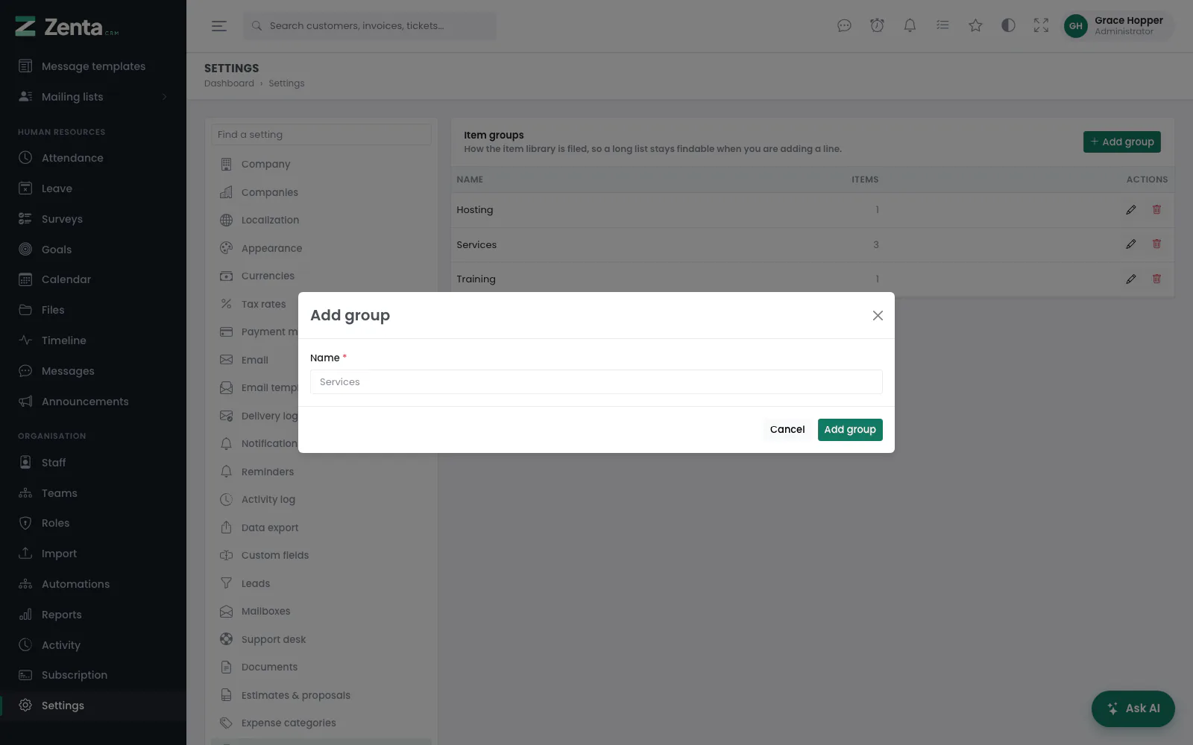Viewport: 1193px width, 745px height.
Task: Enter fullscreen mode icon
Action: click(1041, 26)
